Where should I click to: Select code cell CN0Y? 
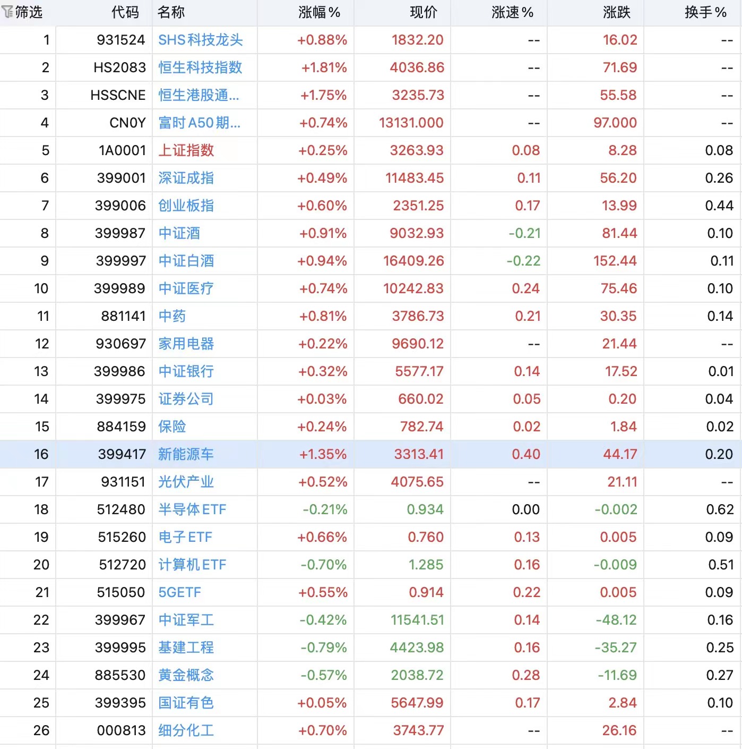(x=127, y=123)
